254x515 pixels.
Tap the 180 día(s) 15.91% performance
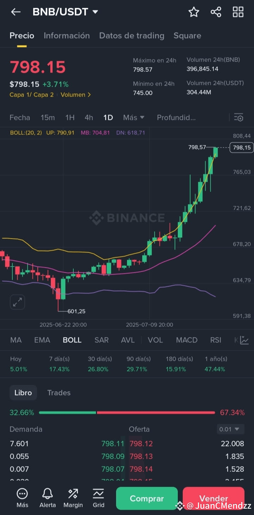tap(179, 364)
